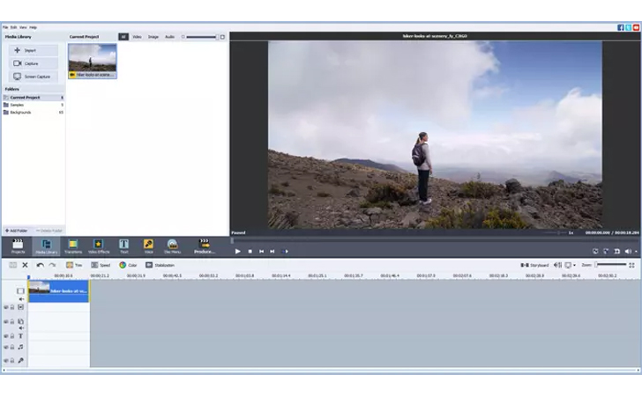The width and height of the screenshot is (642, 396).
Task: Toggle lock on the audio music track
Action: click(x=13, y=347)
